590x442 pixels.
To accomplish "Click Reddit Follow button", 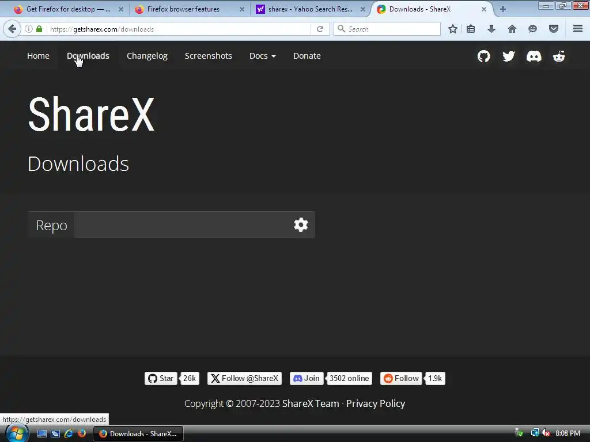I will tap(401, 378).
